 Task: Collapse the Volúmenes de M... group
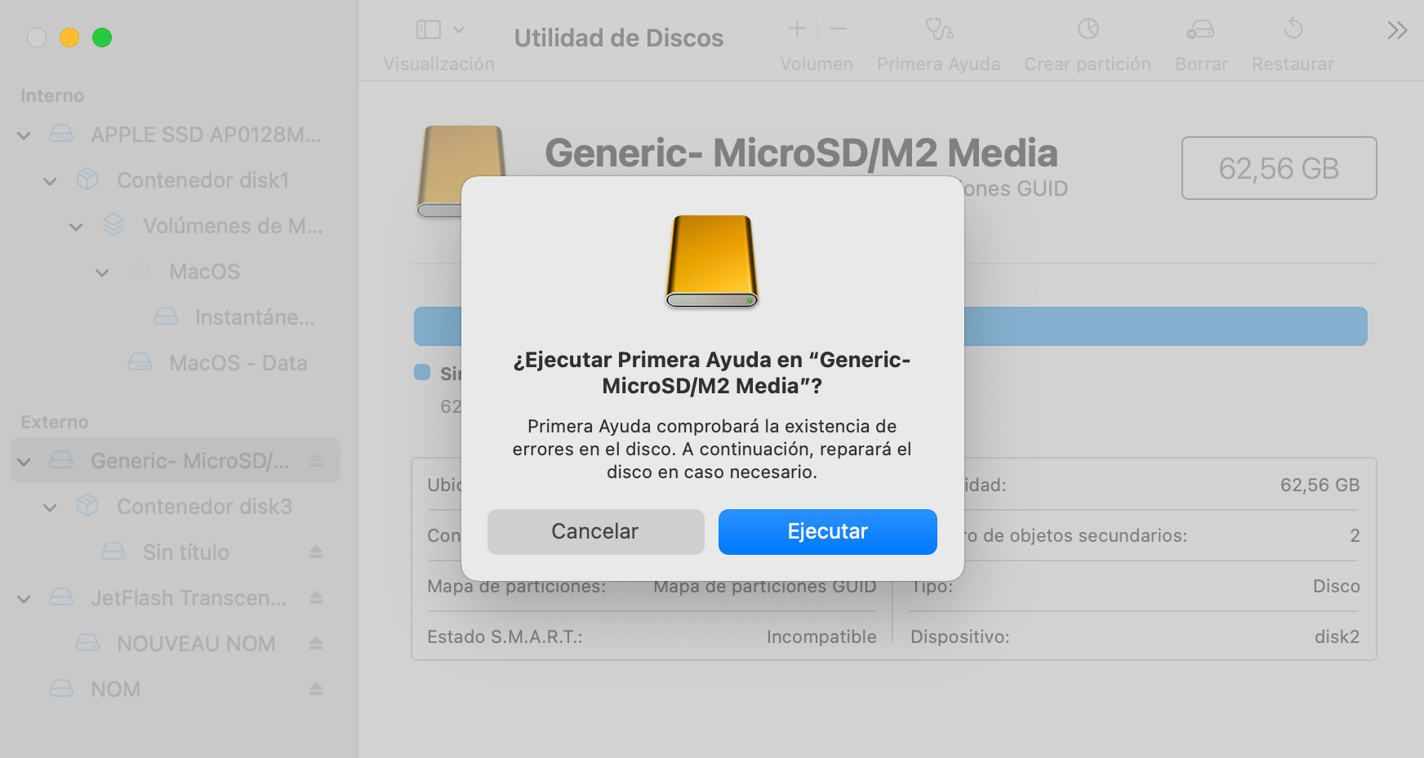77,227
